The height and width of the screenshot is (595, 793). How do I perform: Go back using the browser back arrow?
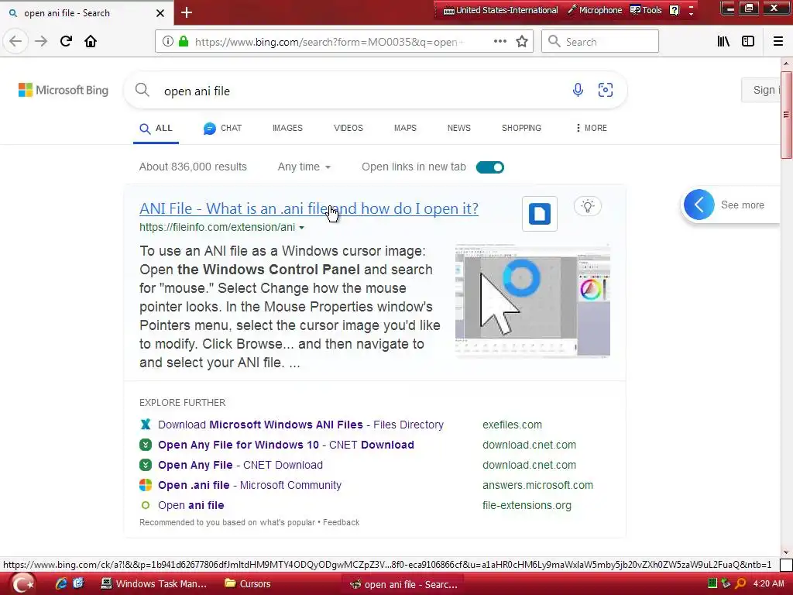tap(15, 41)
